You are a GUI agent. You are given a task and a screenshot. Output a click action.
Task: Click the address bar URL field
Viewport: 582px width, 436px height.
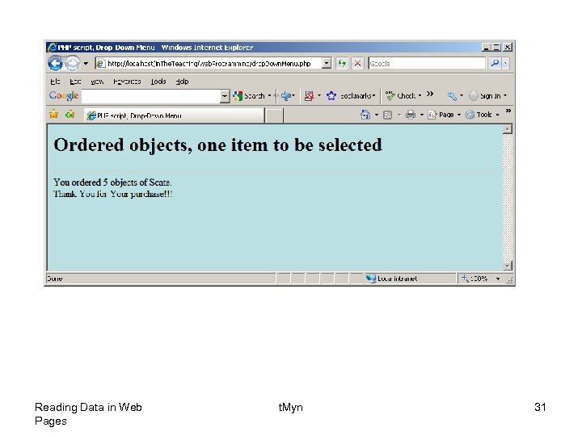coord(209,64)
